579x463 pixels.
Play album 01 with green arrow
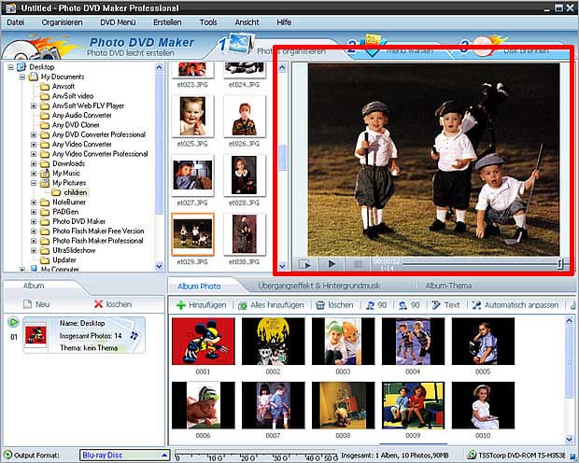pyautogui.click(x=13, y=322)
